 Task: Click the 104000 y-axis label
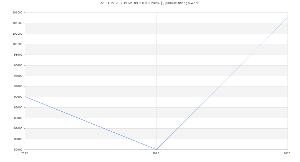tap(17, 23)
